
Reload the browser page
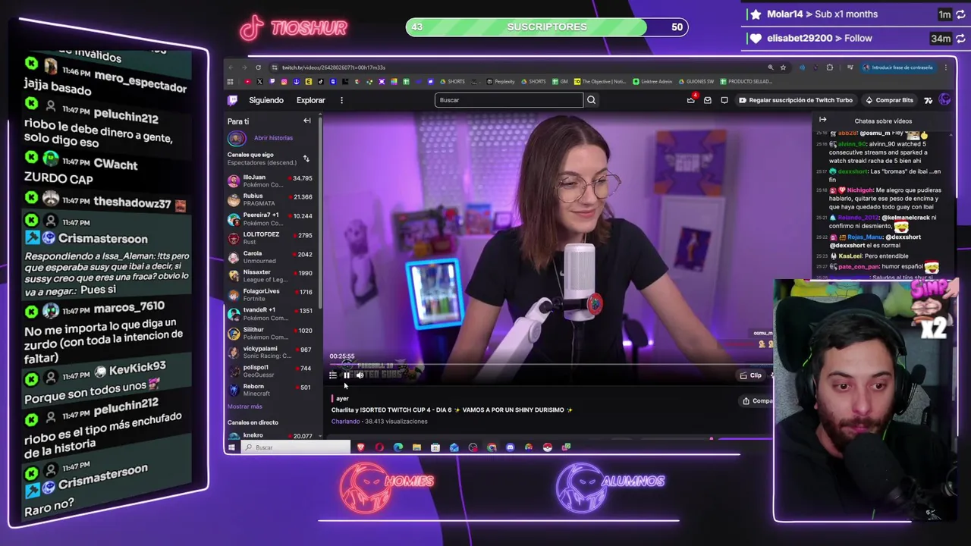coord(258,67)
